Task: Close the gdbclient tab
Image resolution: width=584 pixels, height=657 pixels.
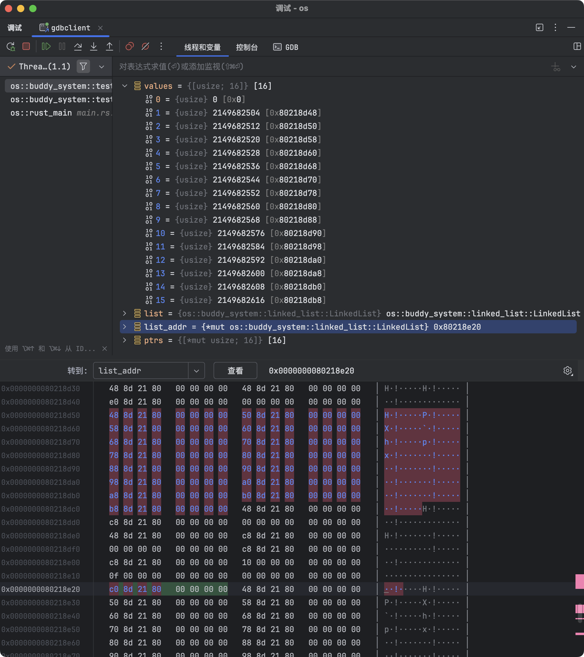Action: click(100, 28)
